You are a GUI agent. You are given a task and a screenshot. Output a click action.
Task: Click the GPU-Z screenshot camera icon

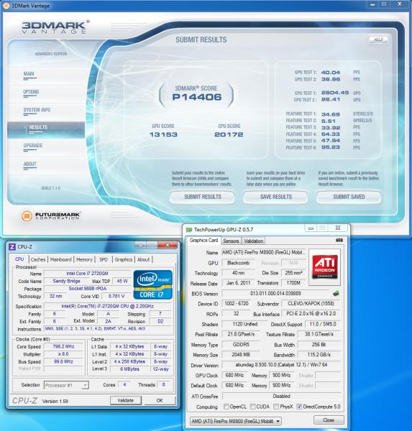pyautogui.click(x=339, y=240)
